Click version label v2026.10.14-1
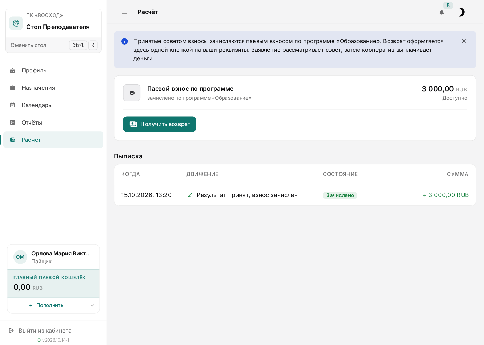 (x=56, y=340)
